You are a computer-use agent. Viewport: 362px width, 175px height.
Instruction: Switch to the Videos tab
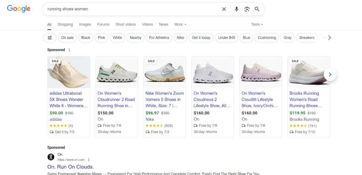pos(147,24)
